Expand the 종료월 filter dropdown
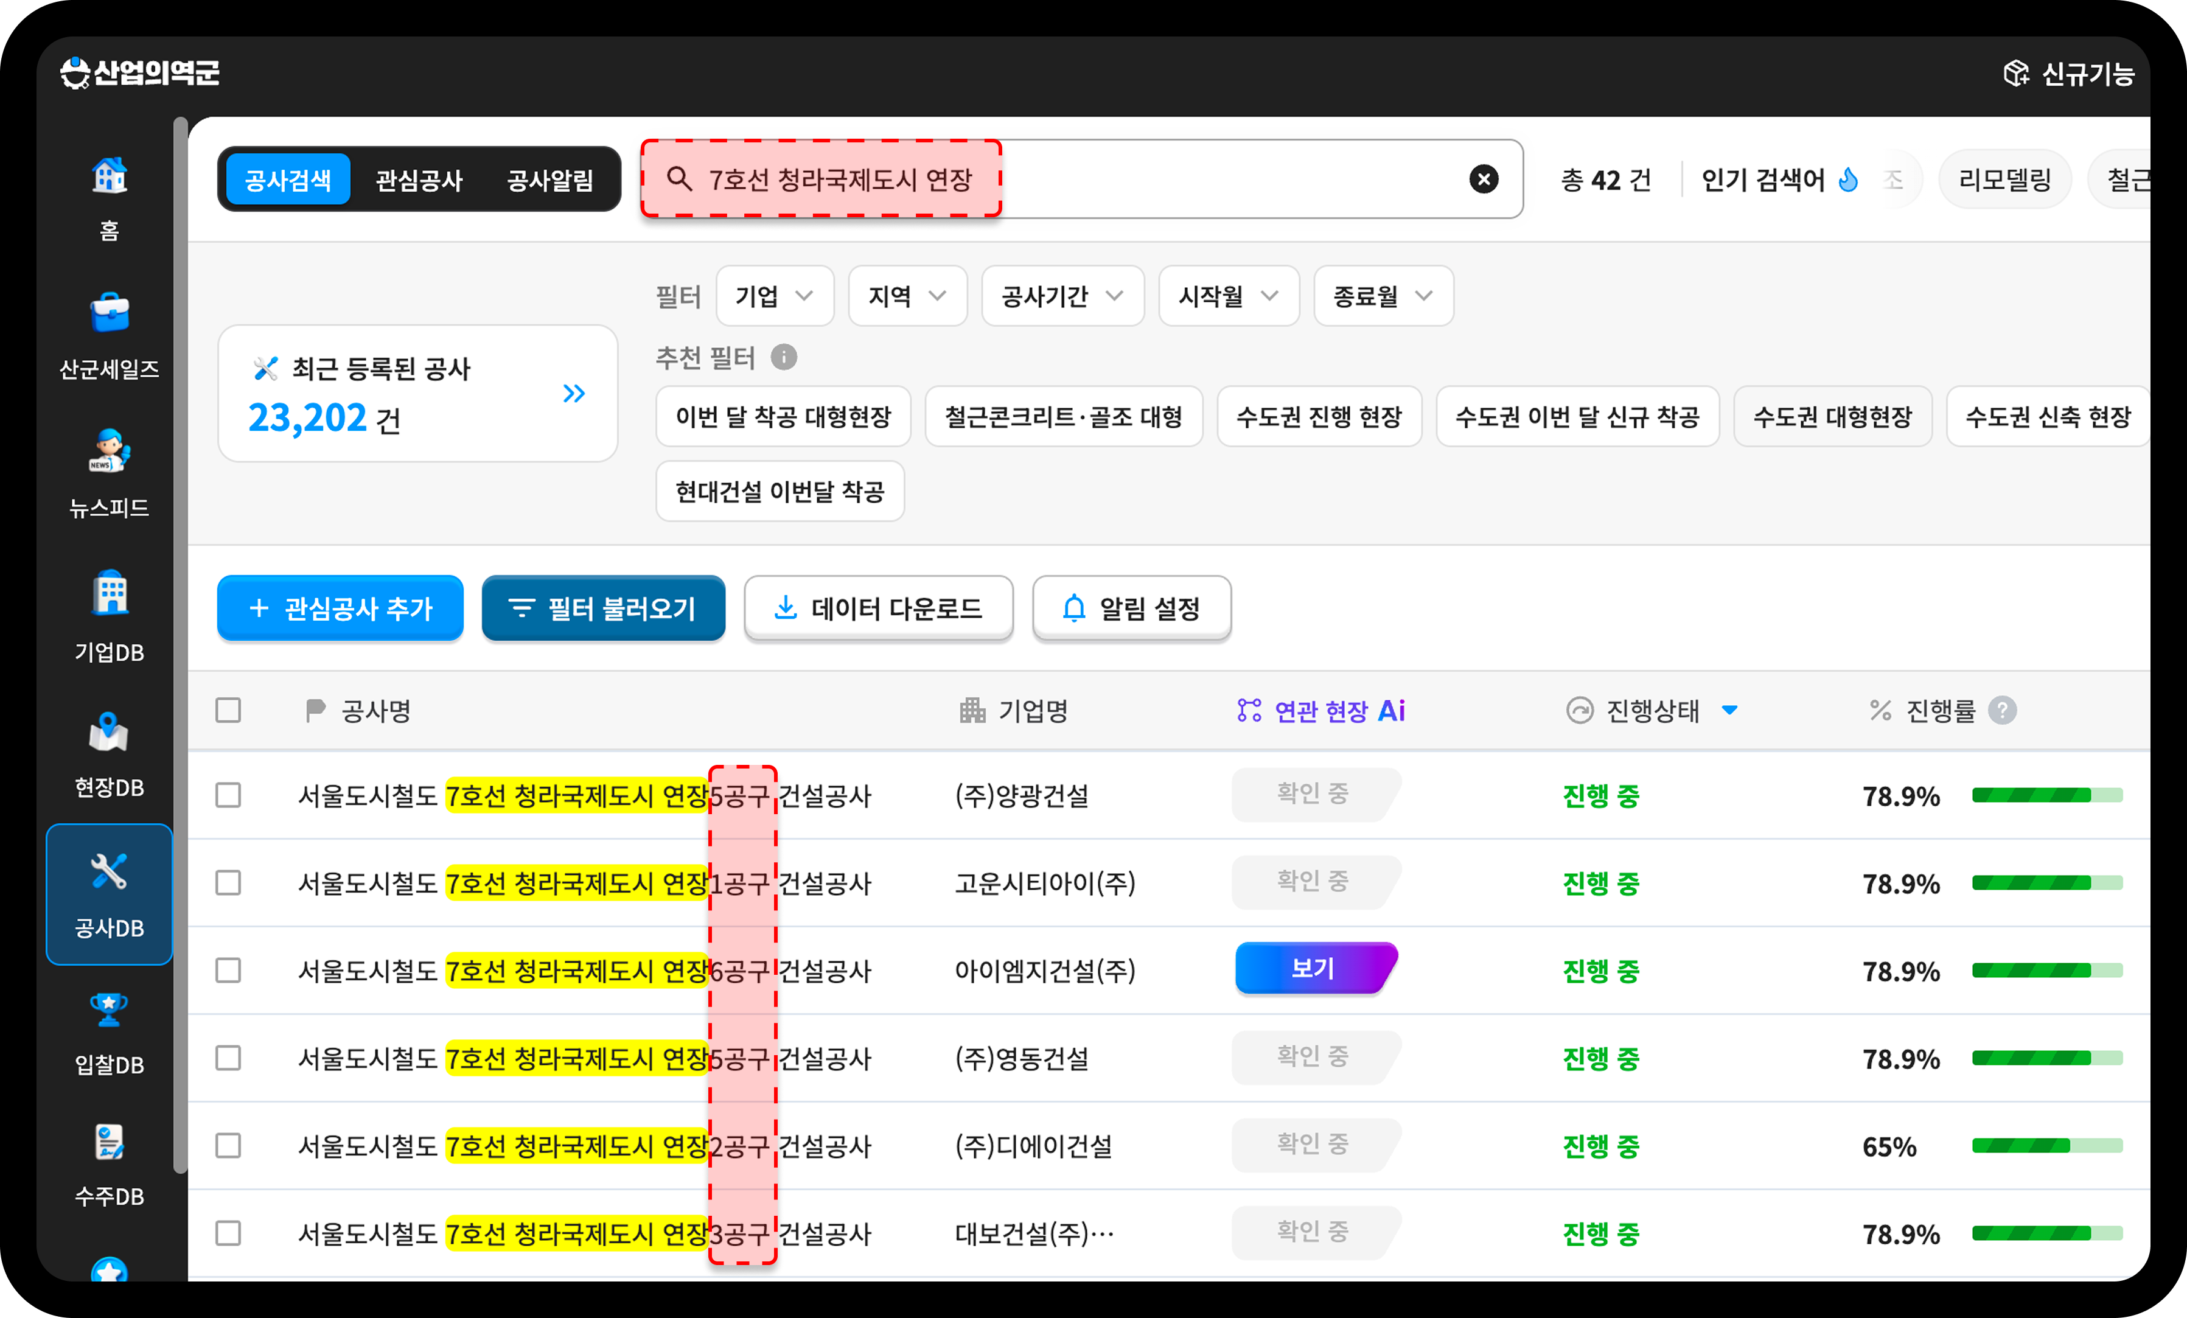 coord(1383,296)
